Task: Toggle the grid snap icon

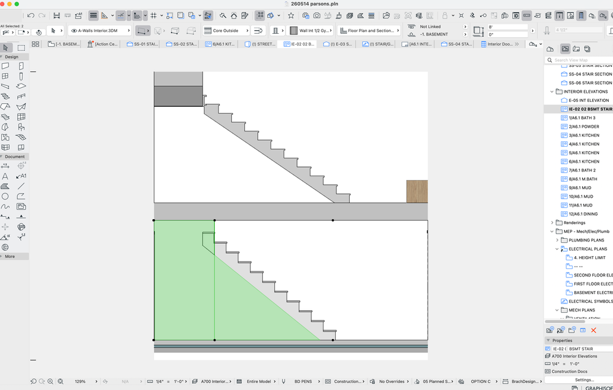Action: pos(153,15)
